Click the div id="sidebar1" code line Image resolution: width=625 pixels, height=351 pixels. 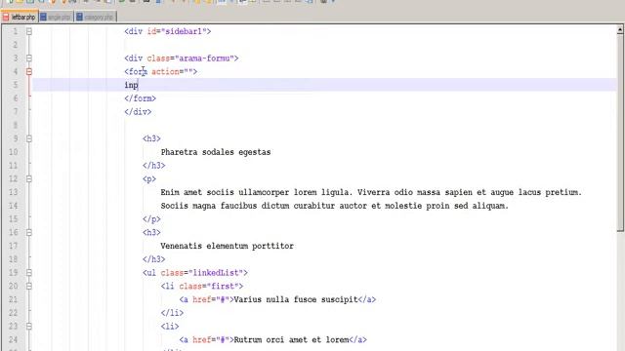point(168,31)
